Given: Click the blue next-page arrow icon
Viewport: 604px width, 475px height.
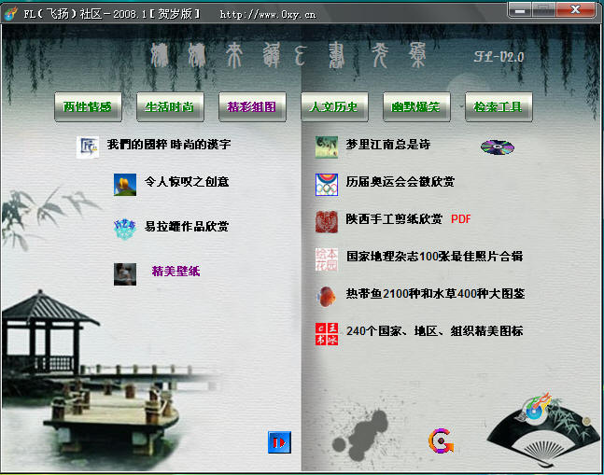Looking at the screenshot, I should coord(279,442).
